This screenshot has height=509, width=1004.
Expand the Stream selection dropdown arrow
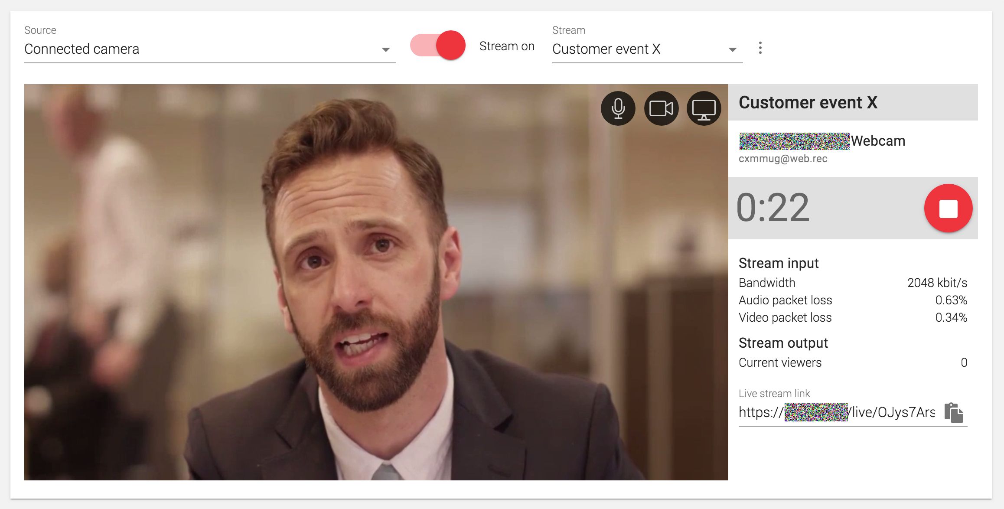(x=732, y=49)
